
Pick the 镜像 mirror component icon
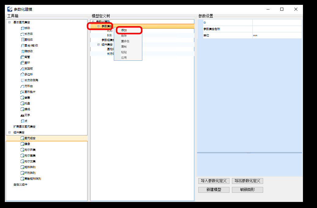pyautogui.click(x=22, y=144)
